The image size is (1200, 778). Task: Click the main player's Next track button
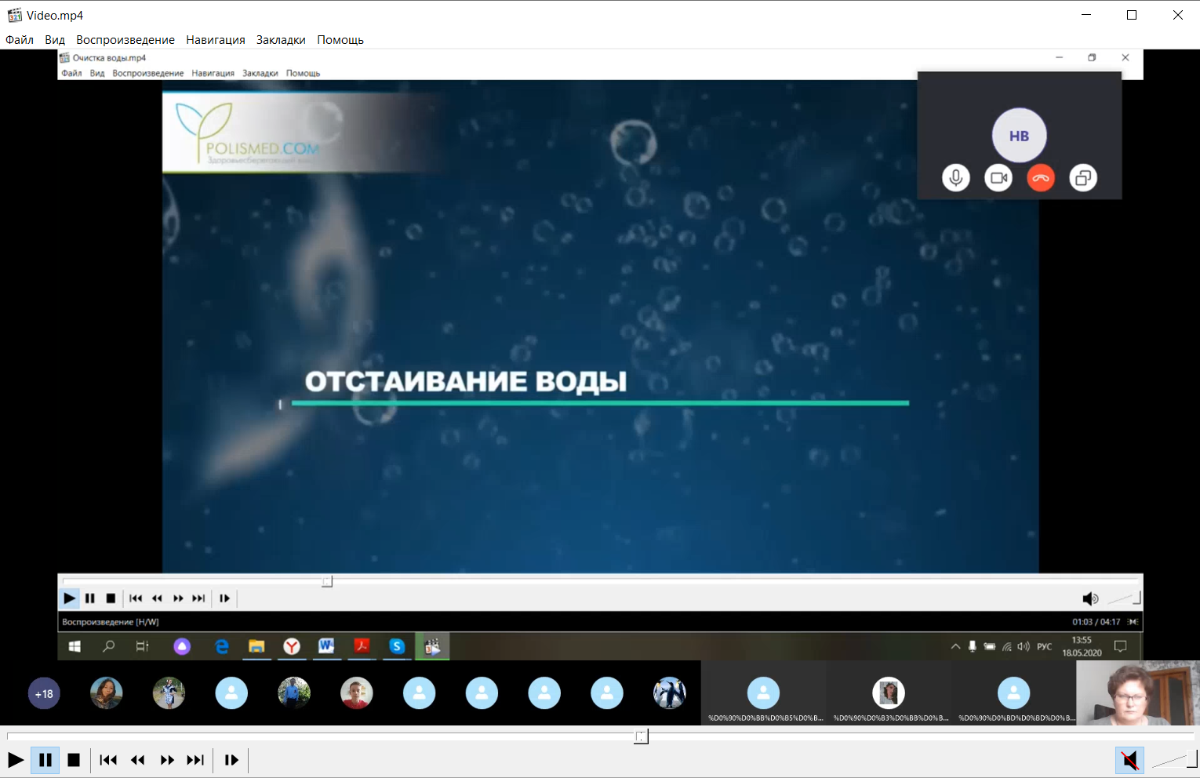pos(195,760)
